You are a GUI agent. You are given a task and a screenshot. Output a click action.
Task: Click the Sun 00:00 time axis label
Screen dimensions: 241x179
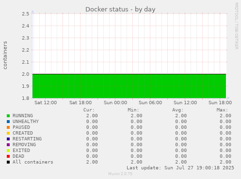pyautogui.click(x=115, y=103)
